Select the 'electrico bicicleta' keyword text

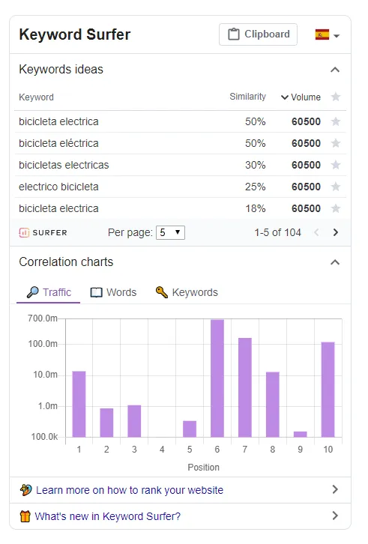pos(58,187)
